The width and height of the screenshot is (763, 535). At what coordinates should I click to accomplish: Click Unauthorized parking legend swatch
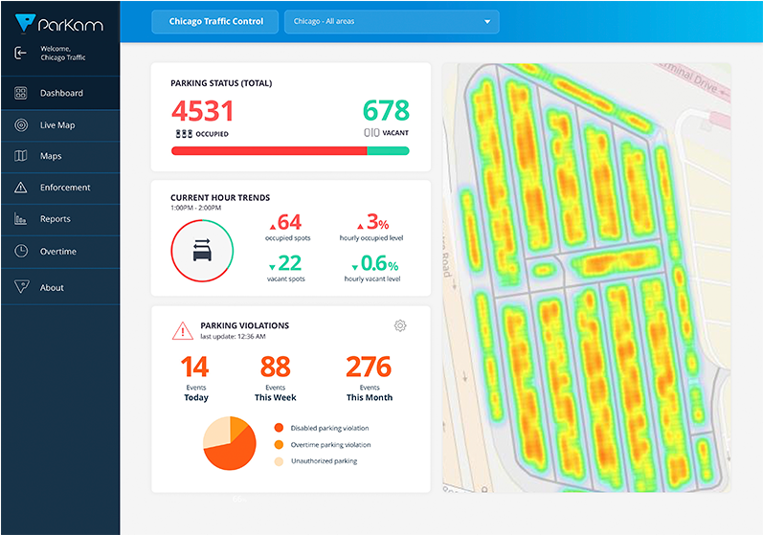point(279,461)
